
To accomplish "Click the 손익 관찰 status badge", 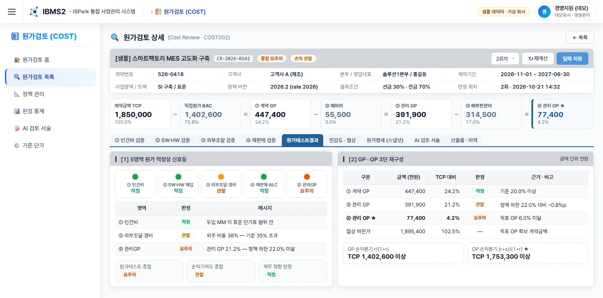I will [x=303, y=59].
